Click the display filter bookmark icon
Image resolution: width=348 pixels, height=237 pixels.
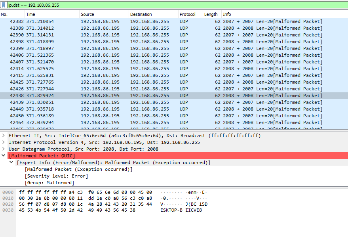click(x=4, y=5)
